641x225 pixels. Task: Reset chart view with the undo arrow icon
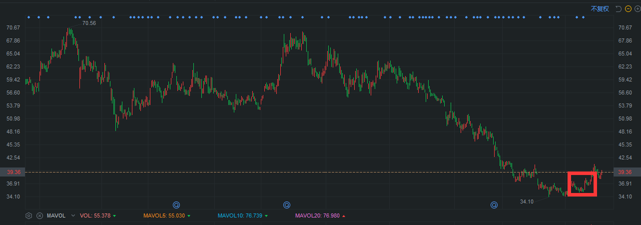619,8
